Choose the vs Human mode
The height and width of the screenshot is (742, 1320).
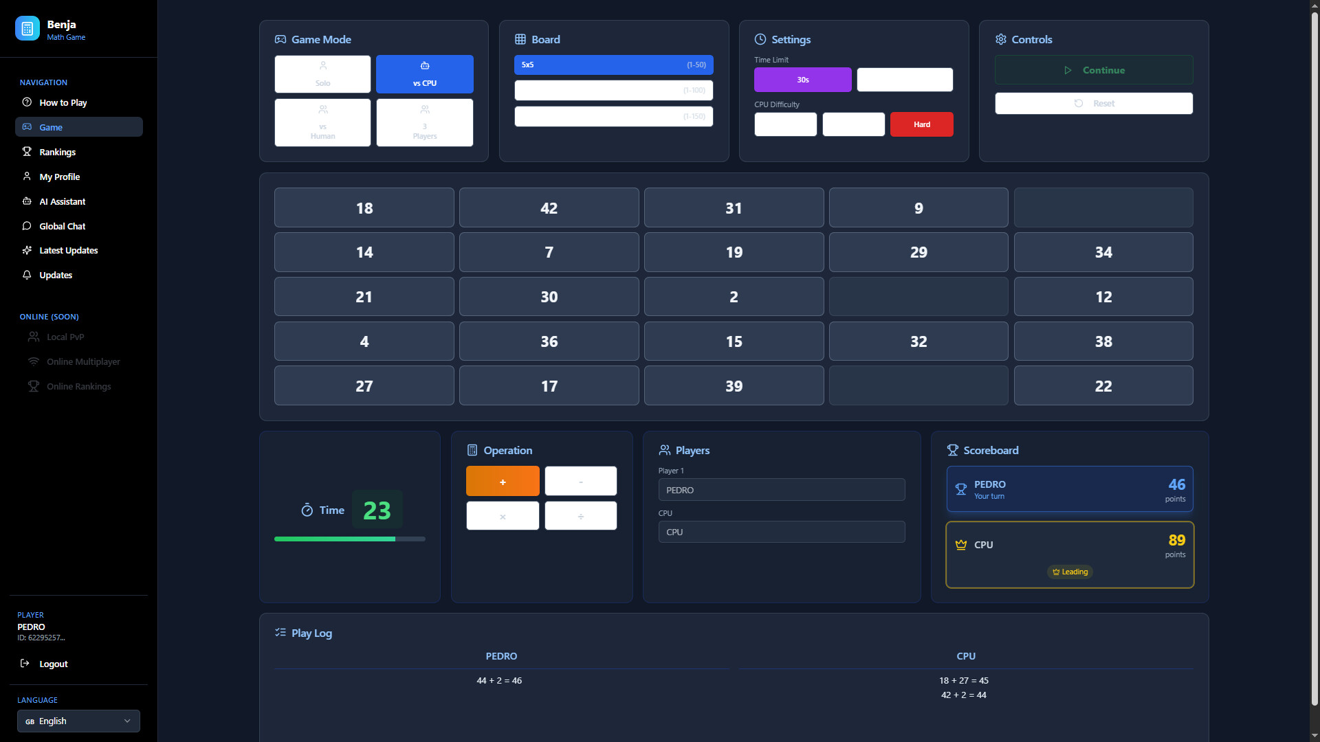pyautogui.click(x=322, y=122)
